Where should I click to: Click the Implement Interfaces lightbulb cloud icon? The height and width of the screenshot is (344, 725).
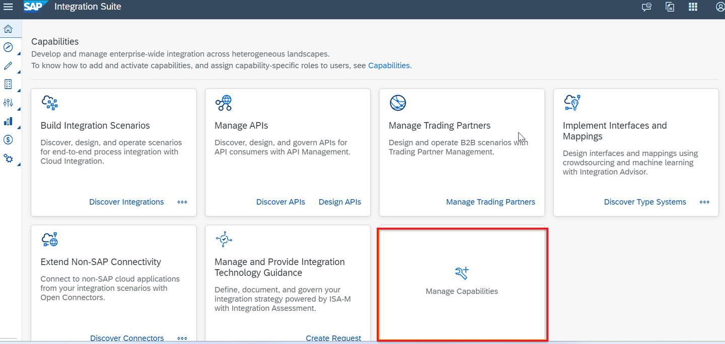[x=572, y=103]
